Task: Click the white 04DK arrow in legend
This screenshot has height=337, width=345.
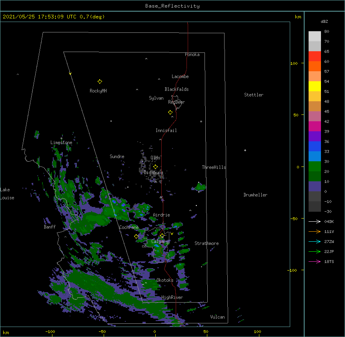Action: coord(315,221)
